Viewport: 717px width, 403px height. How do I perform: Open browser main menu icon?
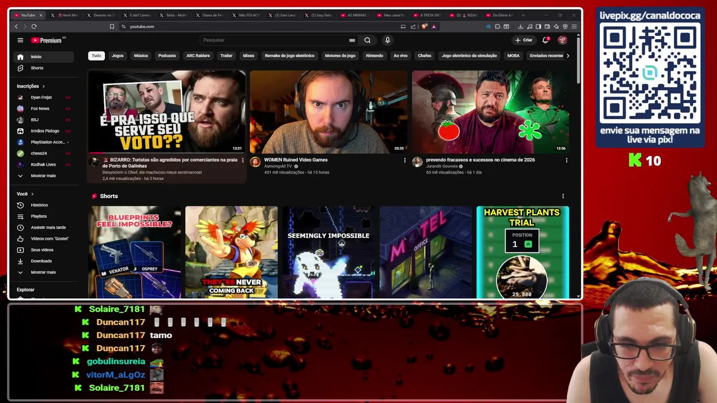pos(574,26)
